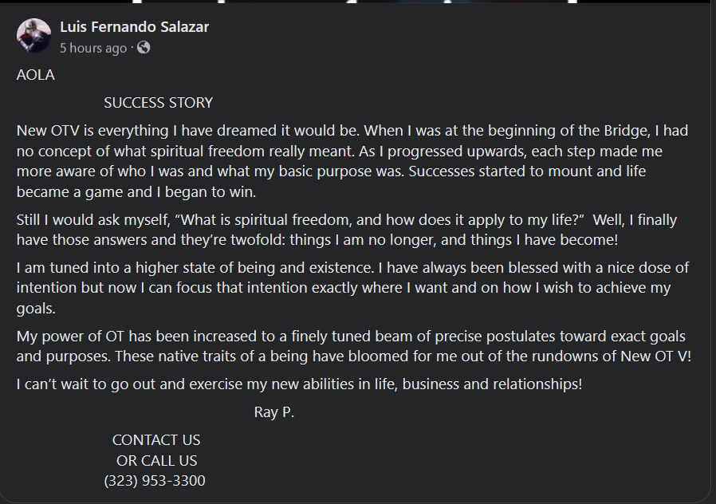
Task: Click Luis Fernando Salazar's profile avatar
Action: (33, 36)
